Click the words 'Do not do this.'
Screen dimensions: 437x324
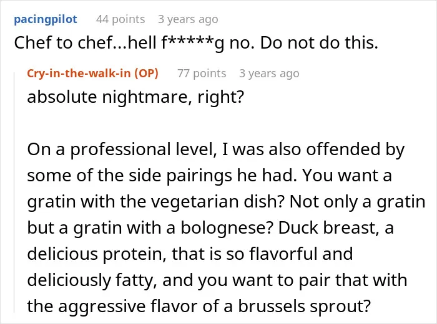point(319,43)
